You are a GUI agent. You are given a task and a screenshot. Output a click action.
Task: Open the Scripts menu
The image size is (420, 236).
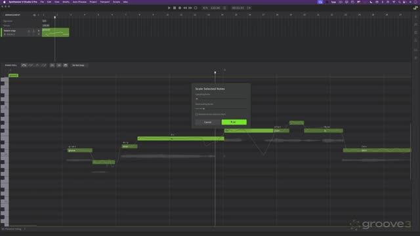pos(117,2)
